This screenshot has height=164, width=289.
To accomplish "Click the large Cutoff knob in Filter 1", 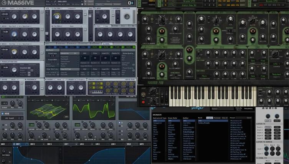I will pyautogui.click(x=57, y=16).
